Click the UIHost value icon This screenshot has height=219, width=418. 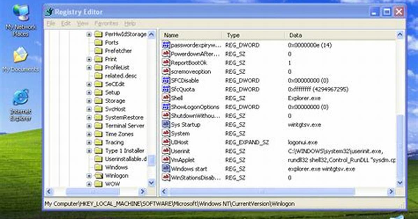[166, 142]
